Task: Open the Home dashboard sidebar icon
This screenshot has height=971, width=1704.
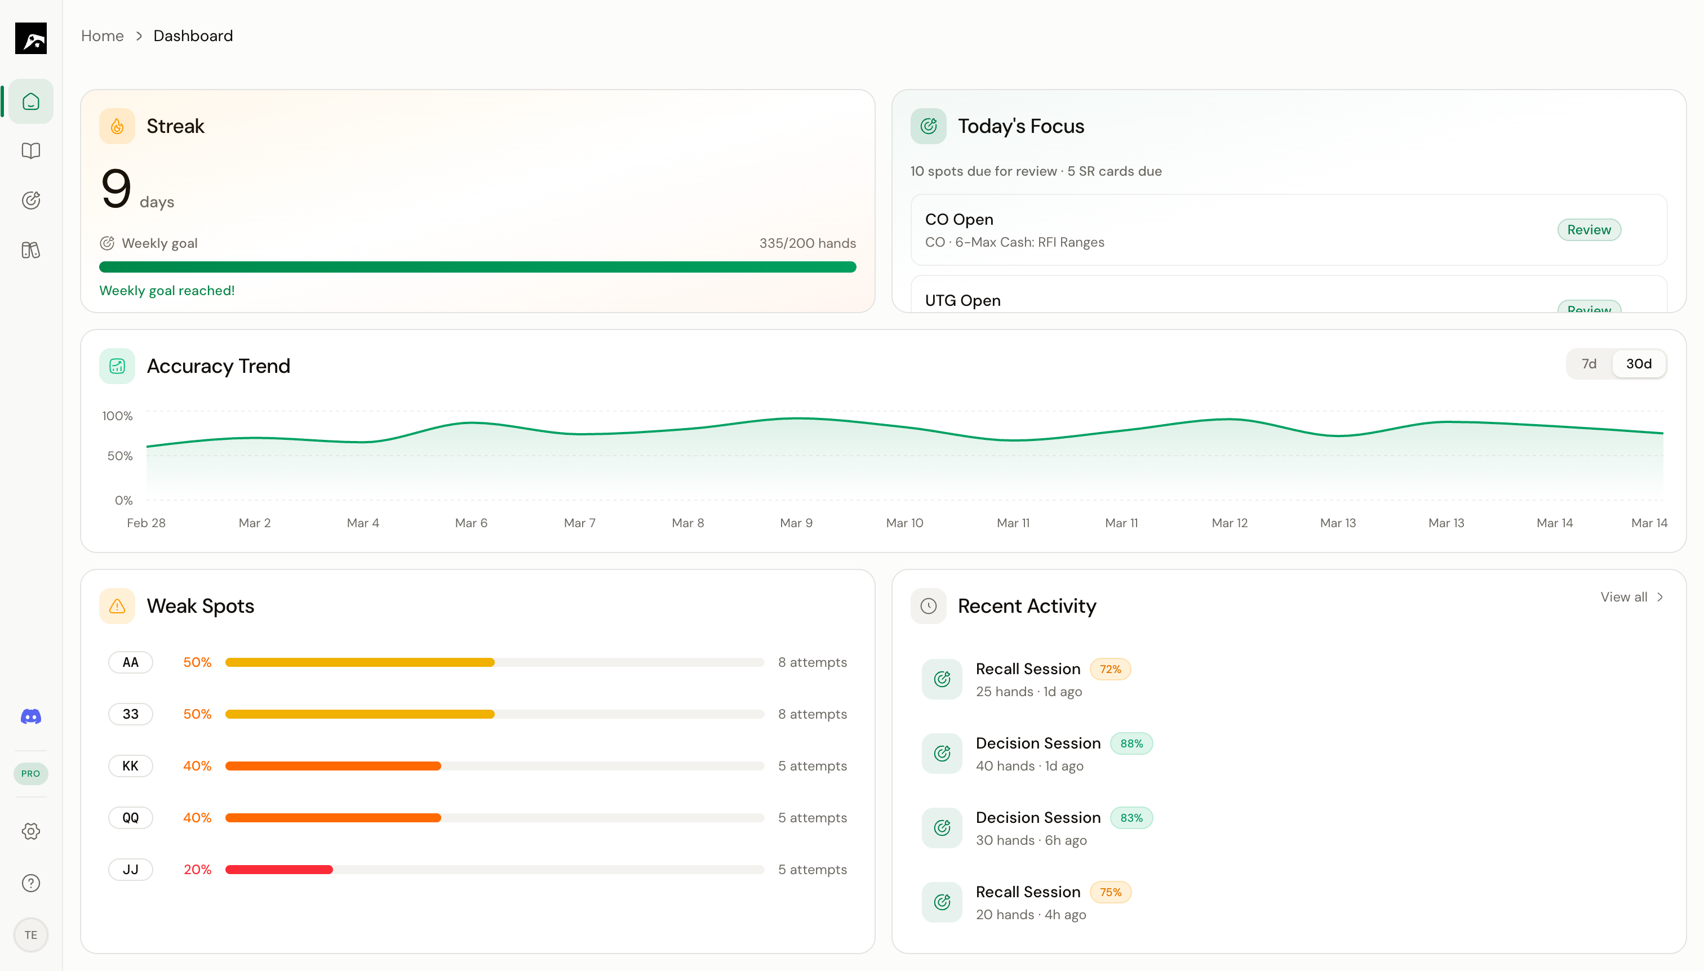Action: (30, 101)
